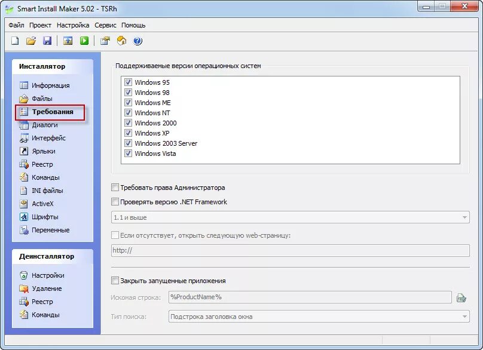
Task: Select the Требования section
Action: point(46,112)
